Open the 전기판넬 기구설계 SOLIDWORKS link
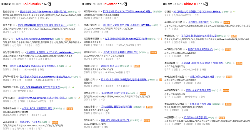Screen dimensions: 250x130 [46, 77]
